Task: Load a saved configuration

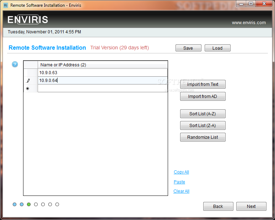Action: (217, 48)
